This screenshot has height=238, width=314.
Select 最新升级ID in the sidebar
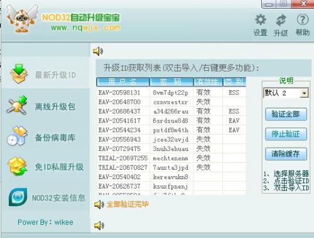[46, 74]
